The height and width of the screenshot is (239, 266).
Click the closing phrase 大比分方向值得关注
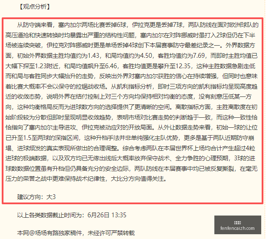click(137, 179)
